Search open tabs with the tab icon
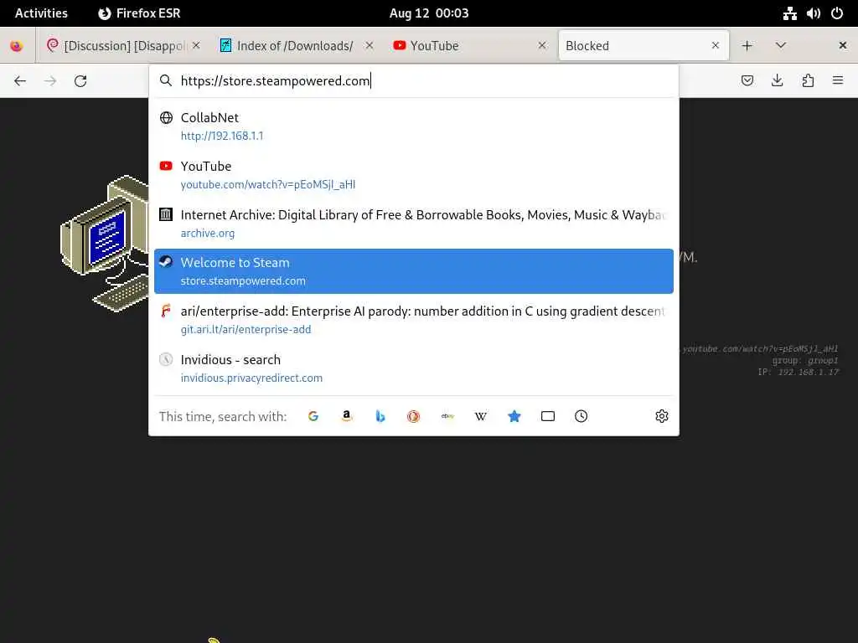The width and height of the screenshot is (858, 643). [x=548, y=416]
